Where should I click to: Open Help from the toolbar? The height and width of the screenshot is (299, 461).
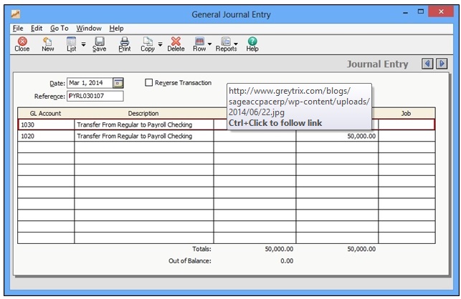click(x=252, y=44)
